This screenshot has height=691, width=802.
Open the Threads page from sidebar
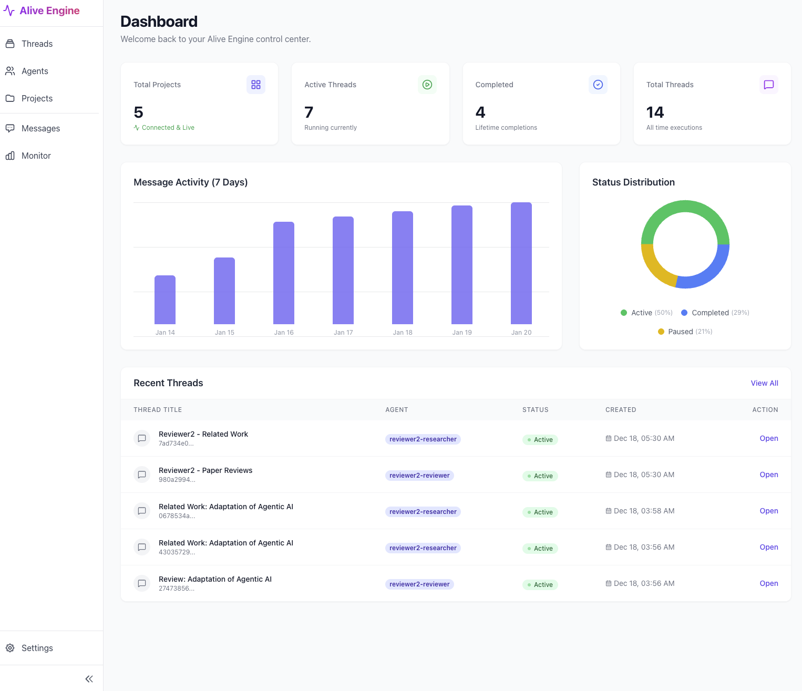37,44
